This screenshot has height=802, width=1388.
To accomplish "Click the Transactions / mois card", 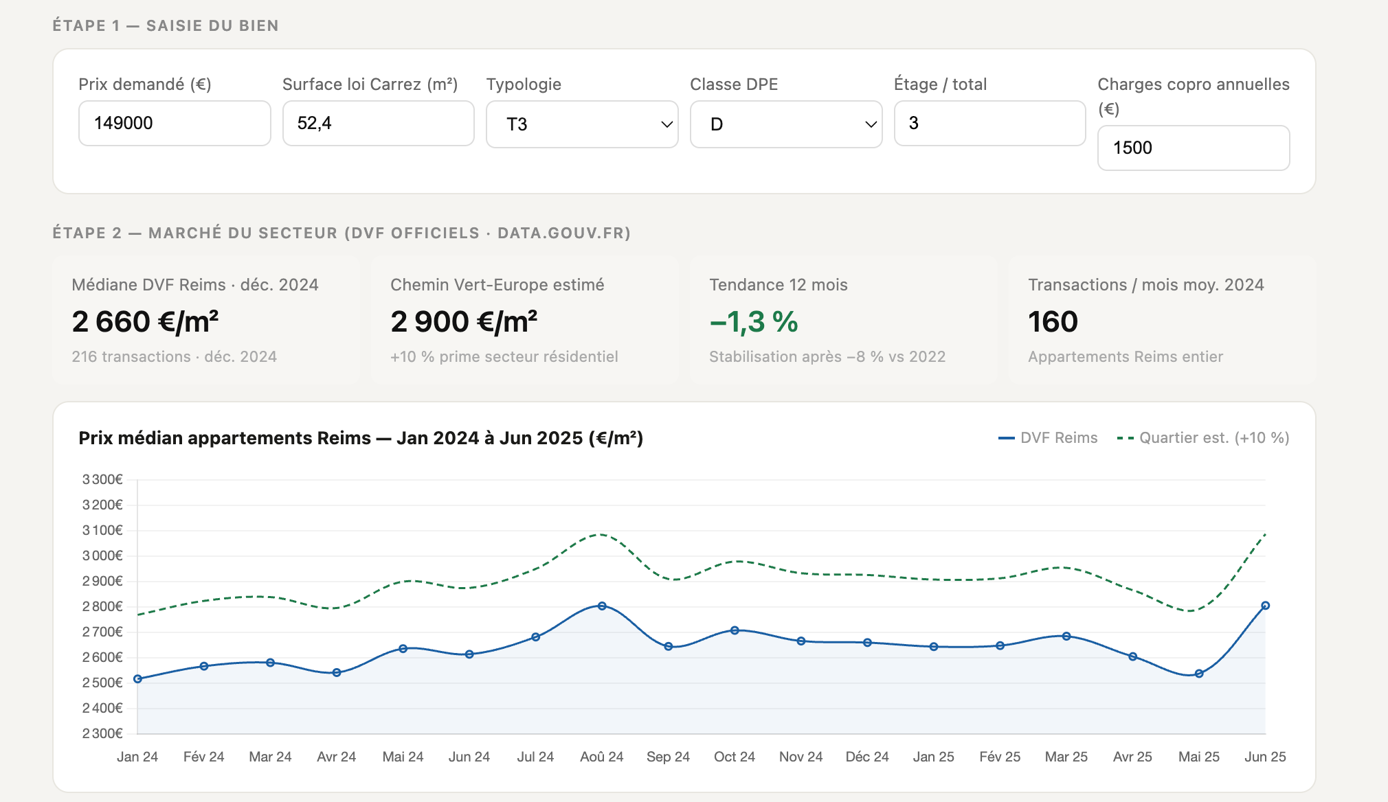I will (1161, 319).
